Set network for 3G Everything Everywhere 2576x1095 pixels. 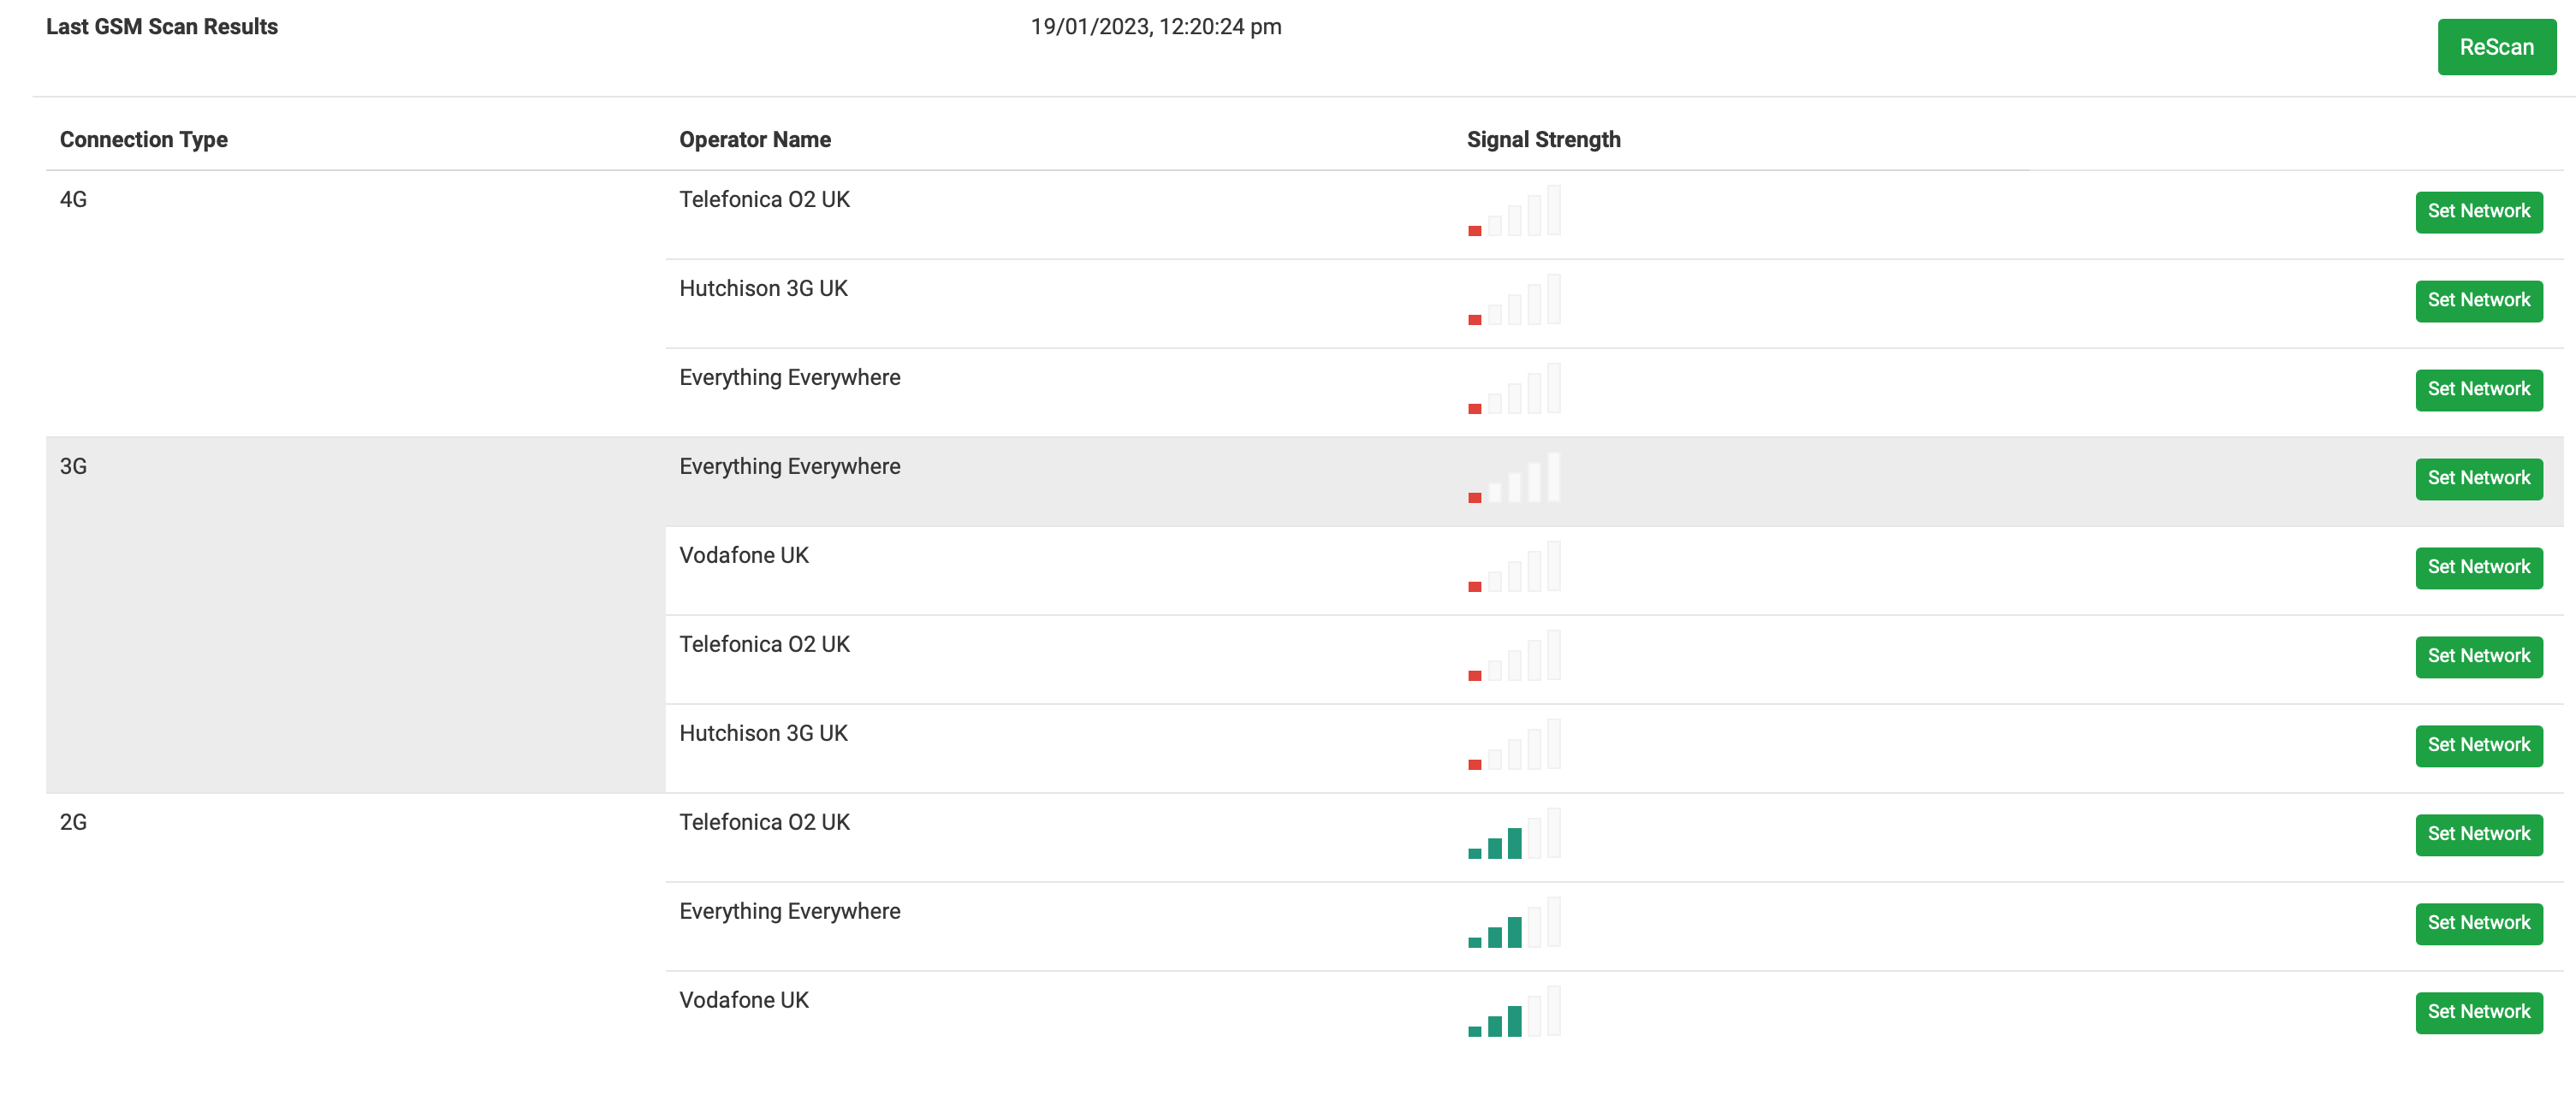2478,479
